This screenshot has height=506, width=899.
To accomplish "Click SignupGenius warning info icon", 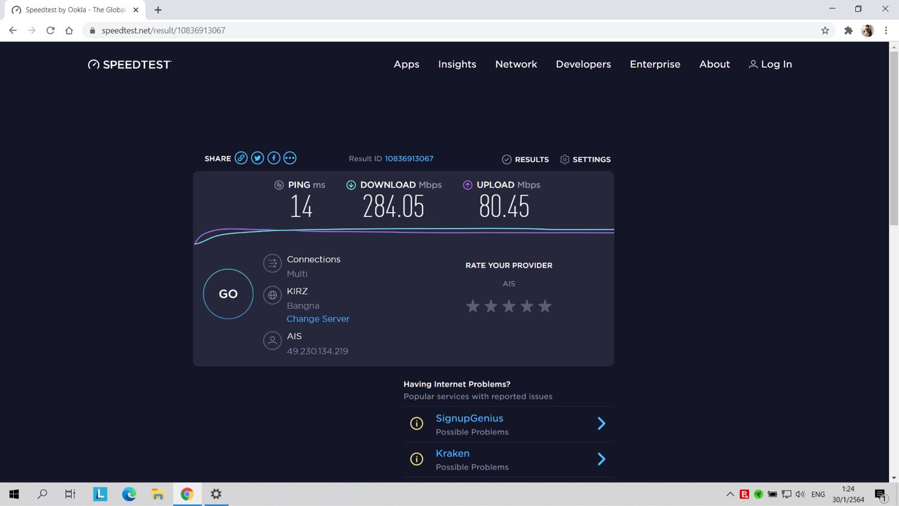I will (x=417, y=424).
